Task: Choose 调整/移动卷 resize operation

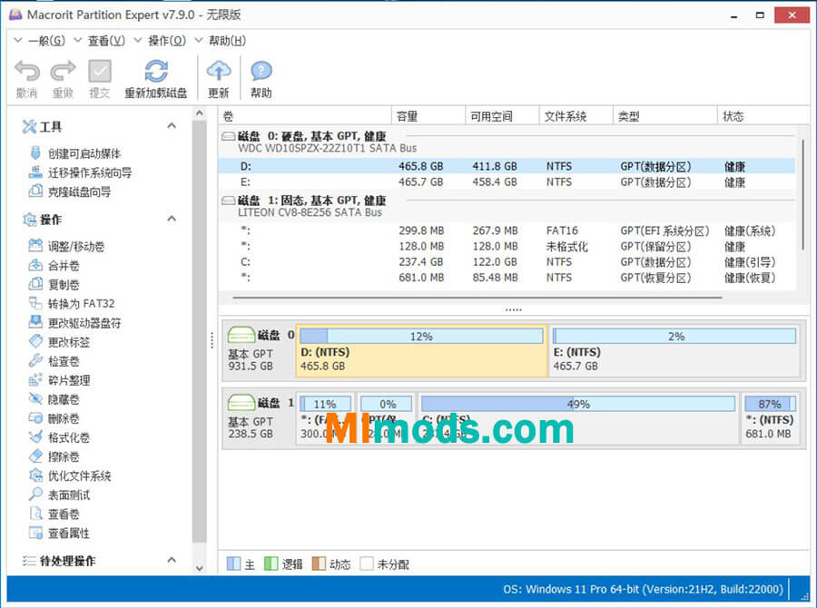Action: click(x=66, y=246)
